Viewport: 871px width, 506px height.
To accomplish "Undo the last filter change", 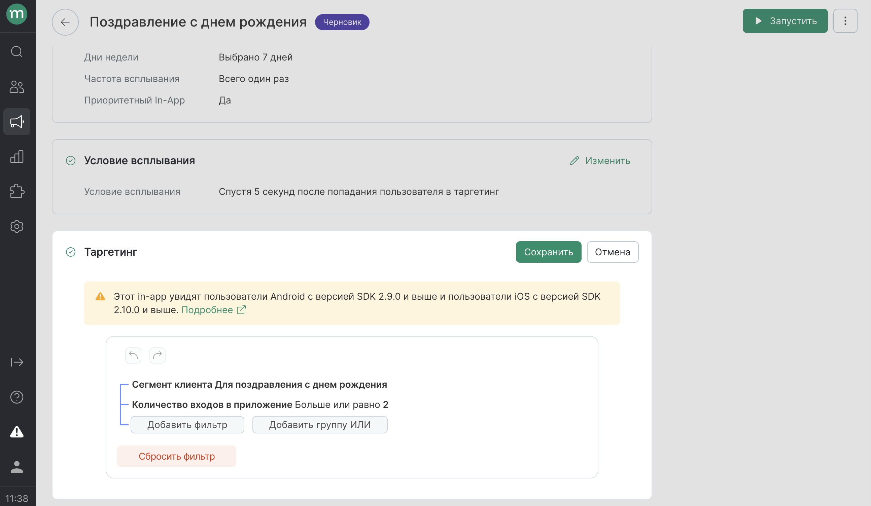I will 133,355.
